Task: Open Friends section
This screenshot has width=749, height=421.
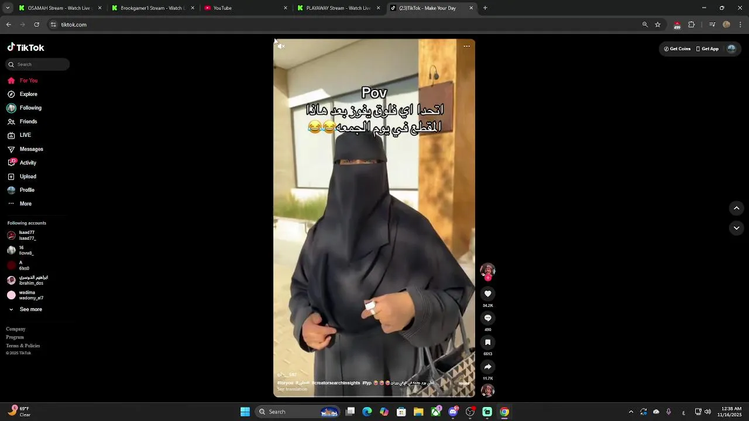Action: tap(22, 122)
